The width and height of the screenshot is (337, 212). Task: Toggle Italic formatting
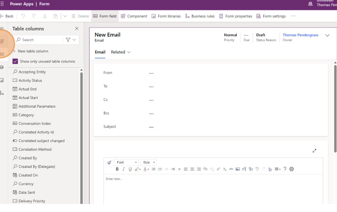pyautogui.click(x=124, y=169)
